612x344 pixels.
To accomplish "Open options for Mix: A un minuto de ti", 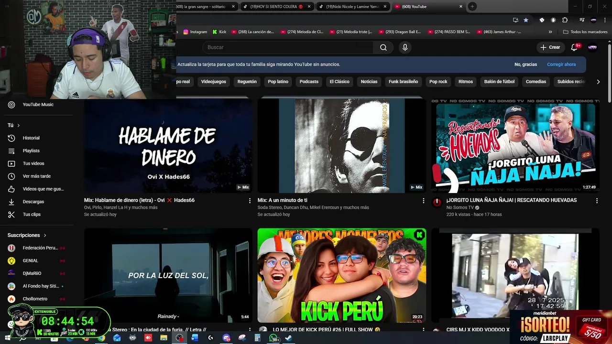I will tap(423, 201).
